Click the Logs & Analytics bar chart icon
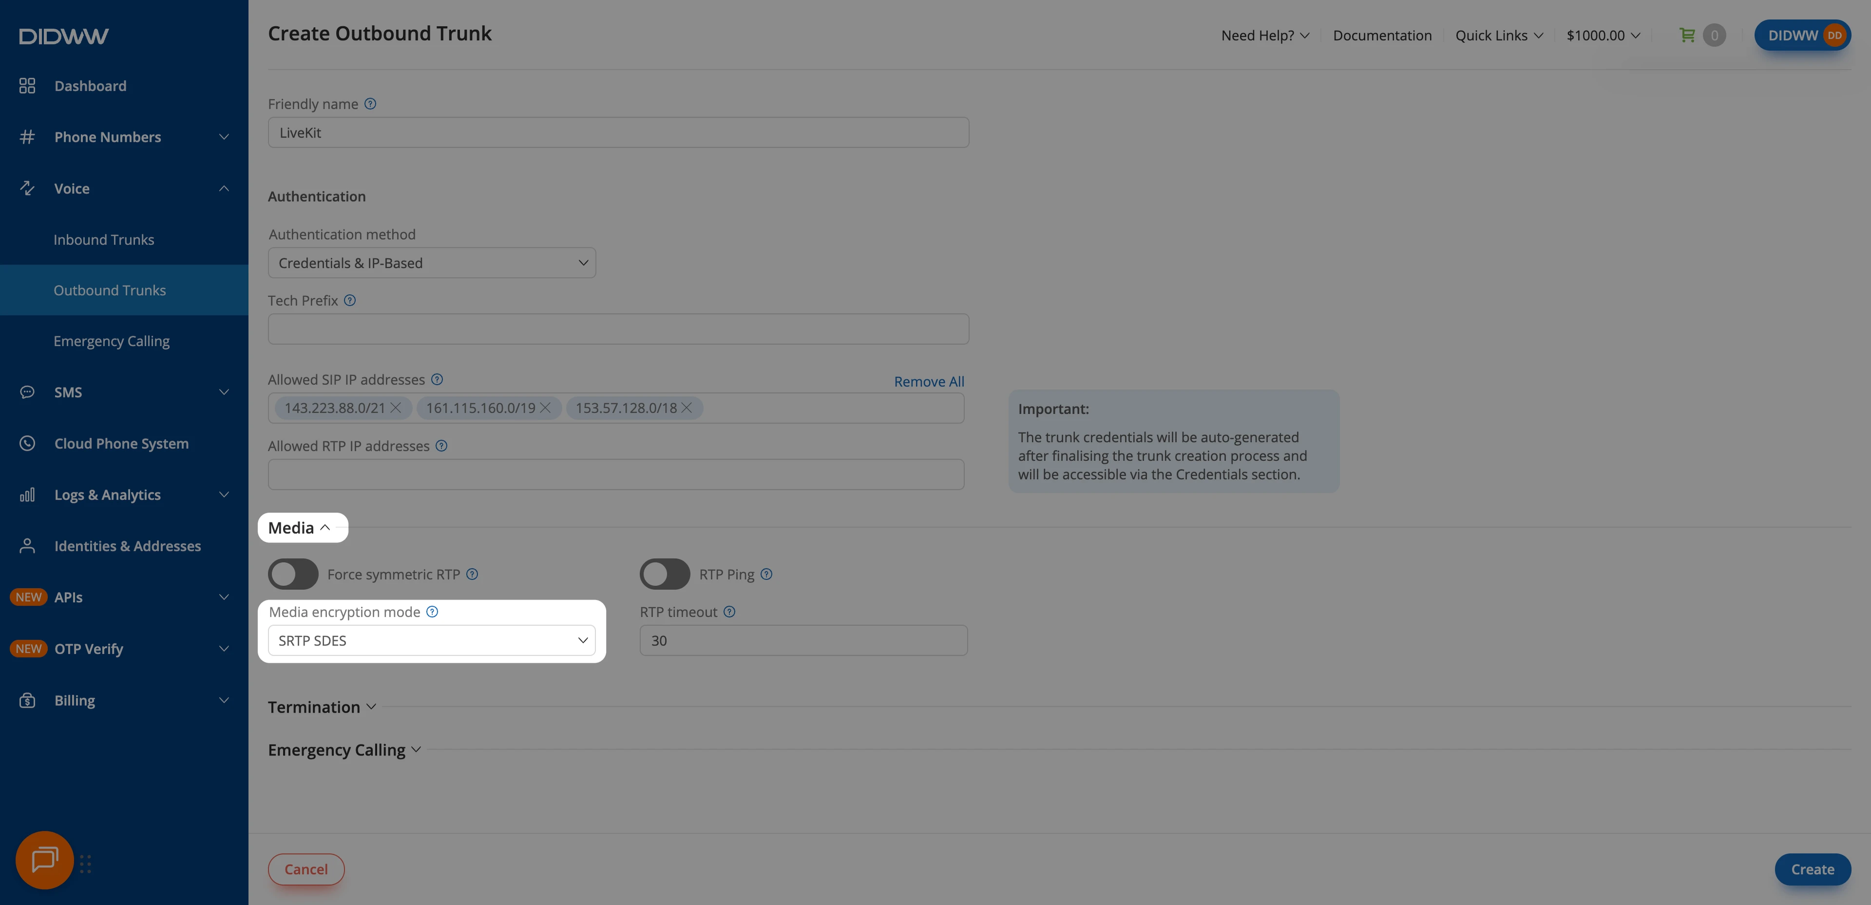Screen dimensions: 1871x905 [27, 494]
